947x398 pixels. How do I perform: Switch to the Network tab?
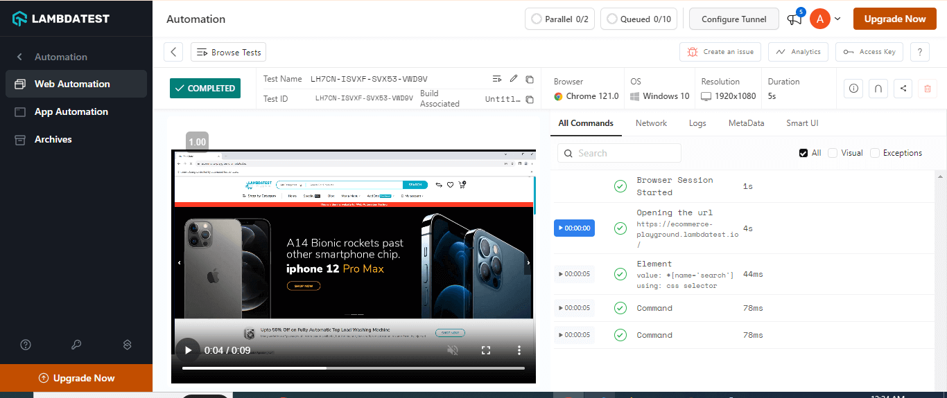[651, 123]
